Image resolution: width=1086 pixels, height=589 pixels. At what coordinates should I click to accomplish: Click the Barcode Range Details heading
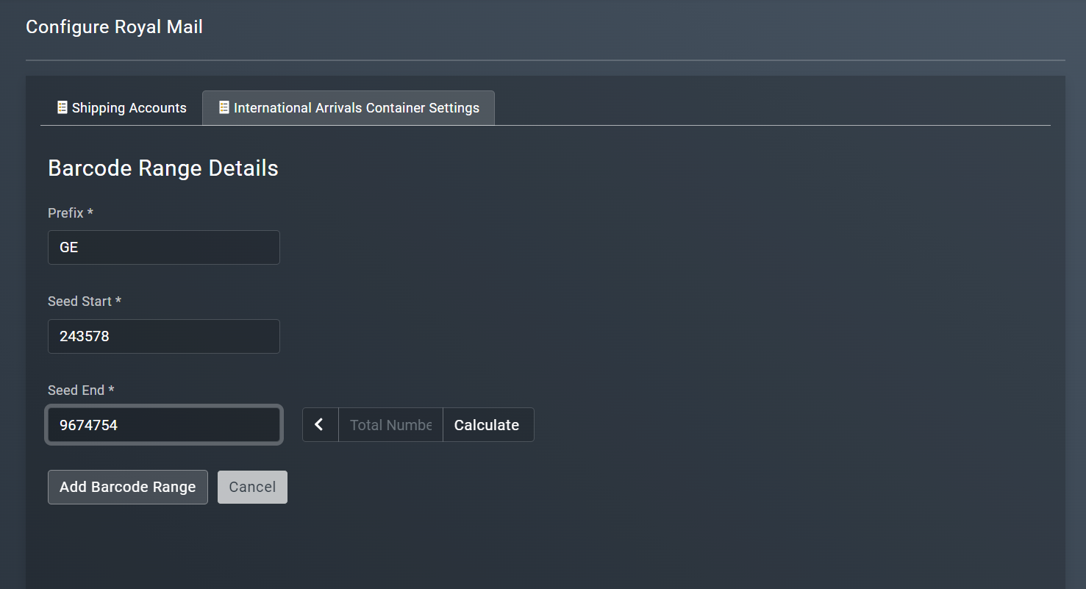point(163,168)
